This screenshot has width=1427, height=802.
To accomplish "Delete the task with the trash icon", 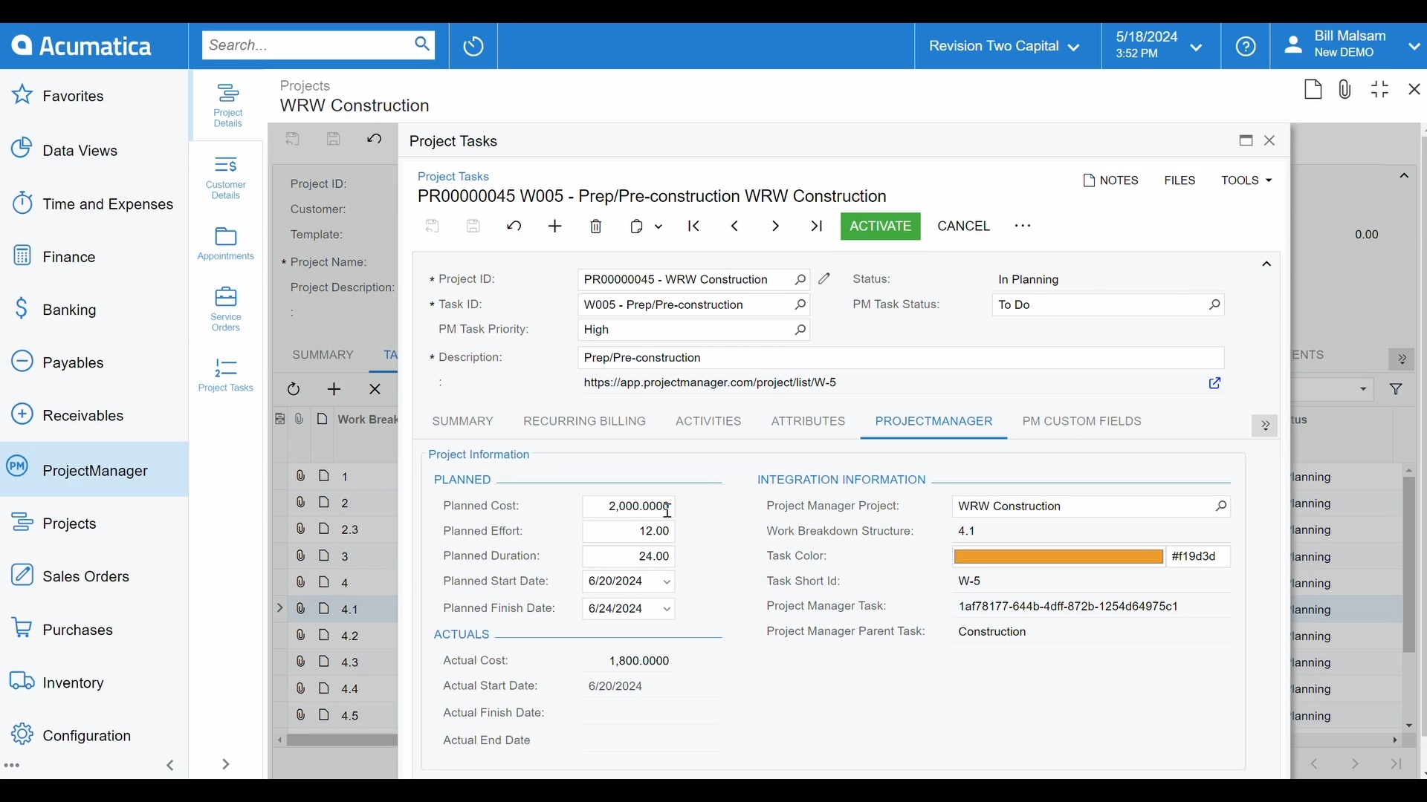I will click(595, 226).
